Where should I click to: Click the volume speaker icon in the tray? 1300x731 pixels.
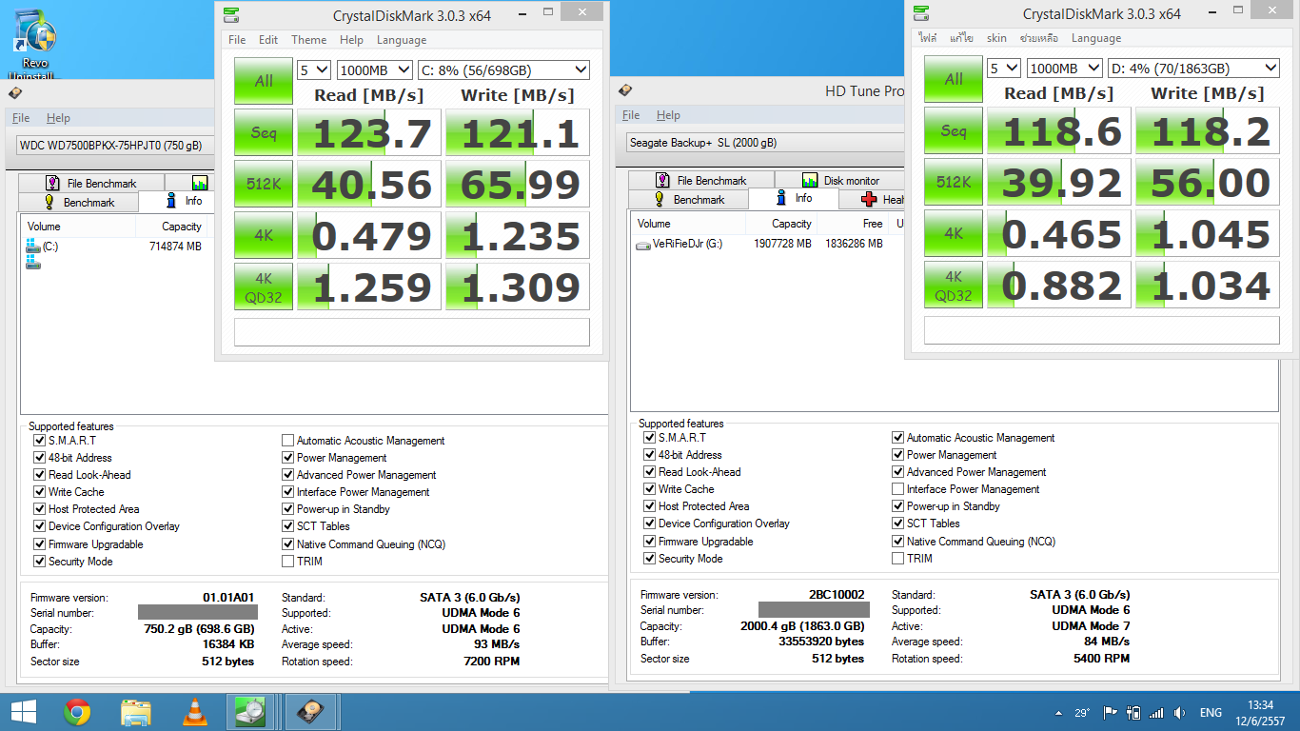pyautogui.click(x=1180, y=713)
